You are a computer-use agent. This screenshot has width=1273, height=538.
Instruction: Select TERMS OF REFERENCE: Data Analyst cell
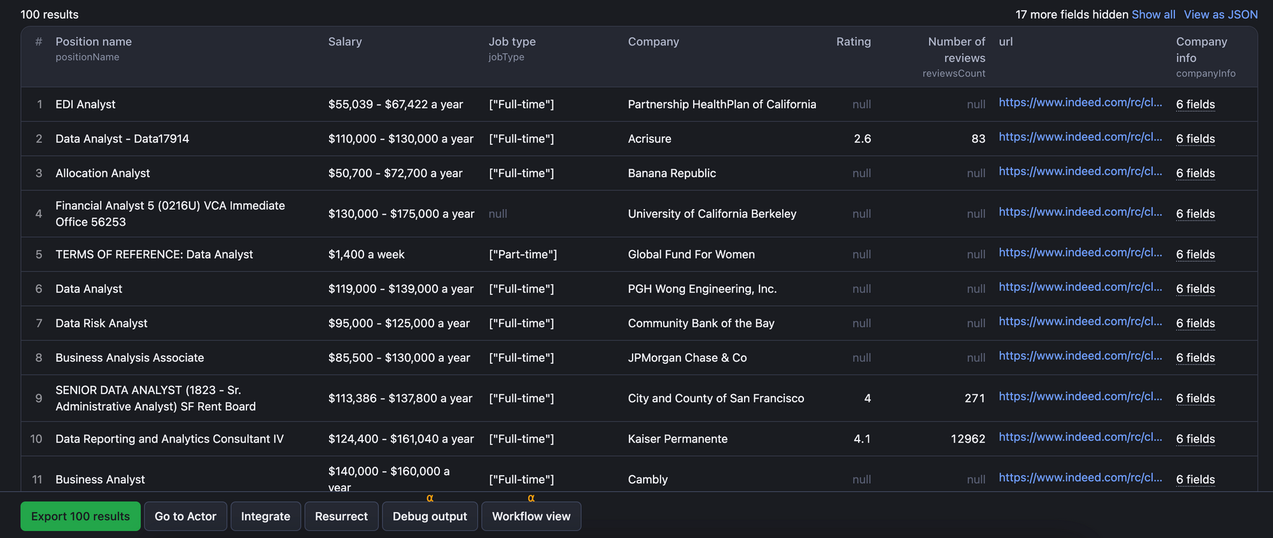[154, 254]
